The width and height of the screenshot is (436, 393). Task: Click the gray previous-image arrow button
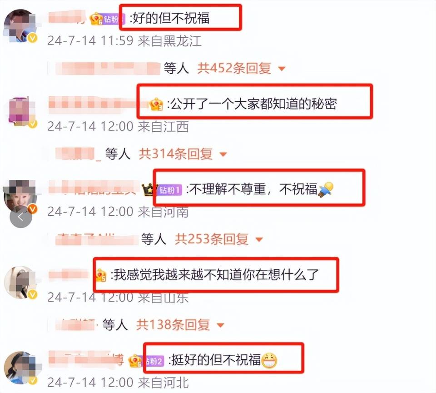(x=21, y=217)
